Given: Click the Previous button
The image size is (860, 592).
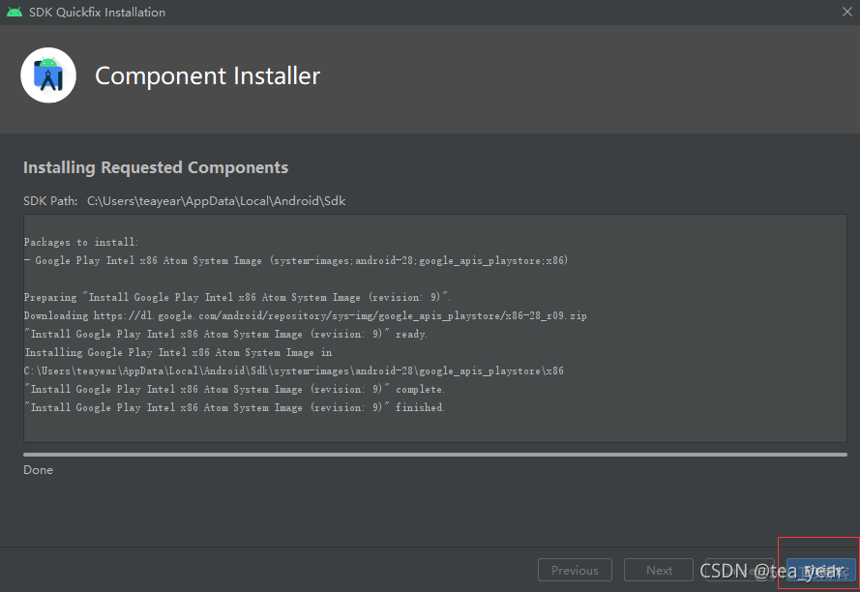Looking at the screenshot, I should coord(575,570).
